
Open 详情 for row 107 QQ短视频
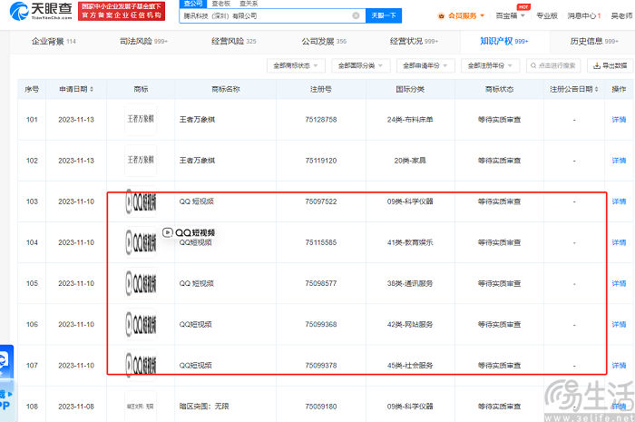(x=619, y=366)
